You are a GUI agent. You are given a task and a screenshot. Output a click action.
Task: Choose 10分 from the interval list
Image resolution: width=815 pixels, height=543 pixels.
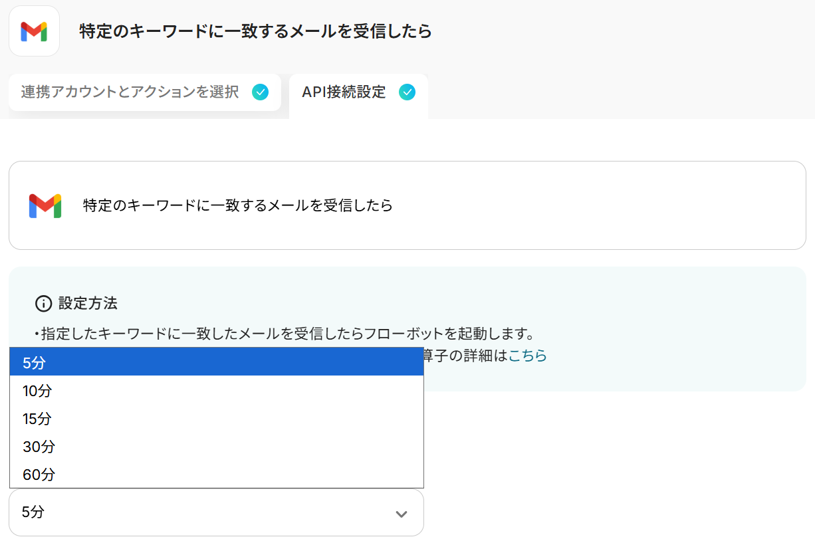216,391
